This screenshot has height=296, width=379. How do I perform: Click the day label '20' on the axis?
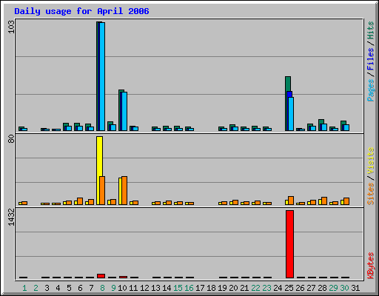click(x=233, y=288)
